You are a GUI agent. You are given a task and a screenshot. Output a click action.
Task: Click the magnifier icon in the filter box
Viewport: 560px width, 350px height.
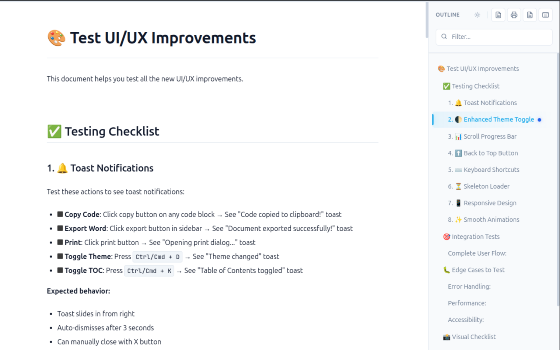(444, 36)
